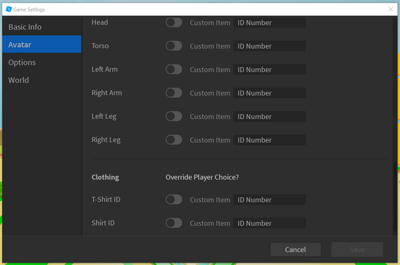This screenshot has width=400, height=265.
Task: Toggle Custom Item for Right Arm
Action: (x=174, y=93)
